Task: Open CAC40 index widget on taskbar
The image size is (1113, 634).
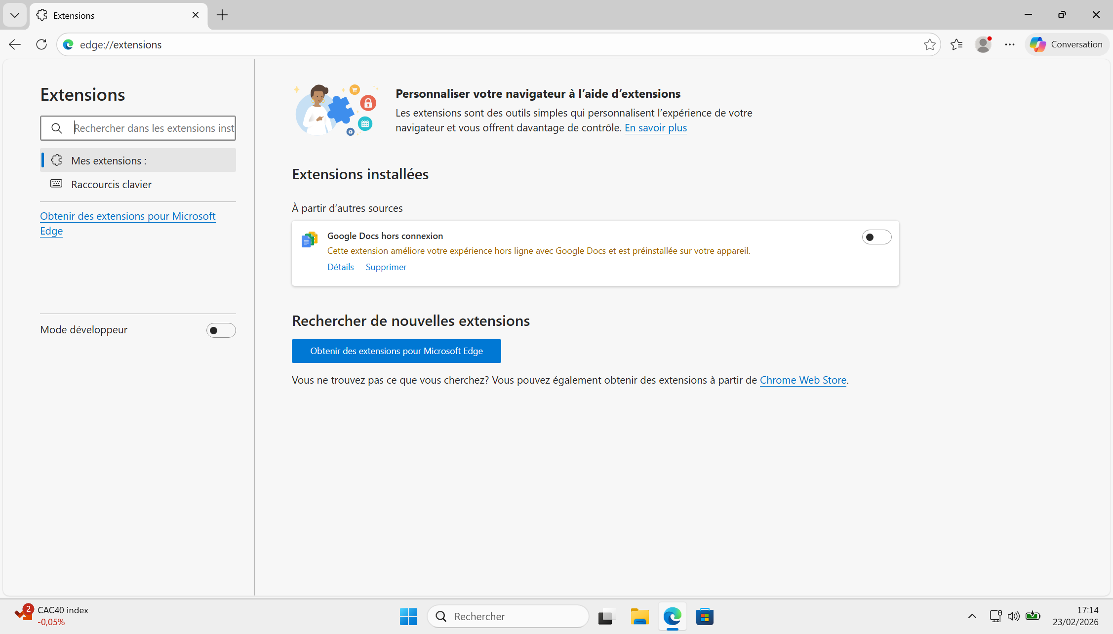Action: pos(51,616)
